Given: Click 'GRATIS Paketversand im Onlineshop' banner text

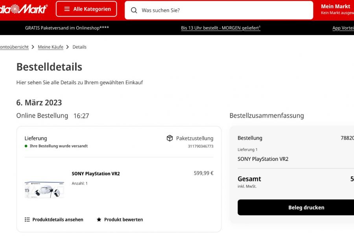Looking at the screenshot, I should point(67,28).
